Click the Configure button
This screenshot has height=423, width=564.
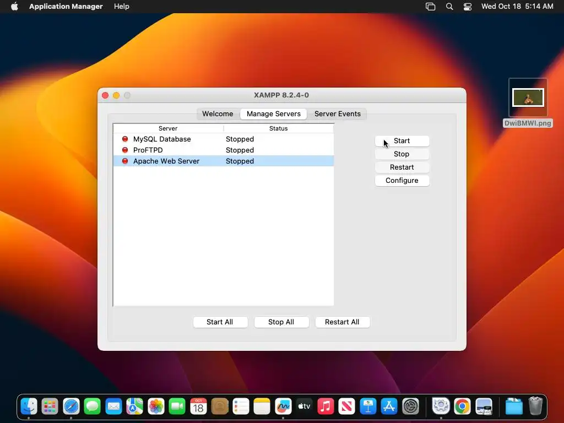click(402, 181)
